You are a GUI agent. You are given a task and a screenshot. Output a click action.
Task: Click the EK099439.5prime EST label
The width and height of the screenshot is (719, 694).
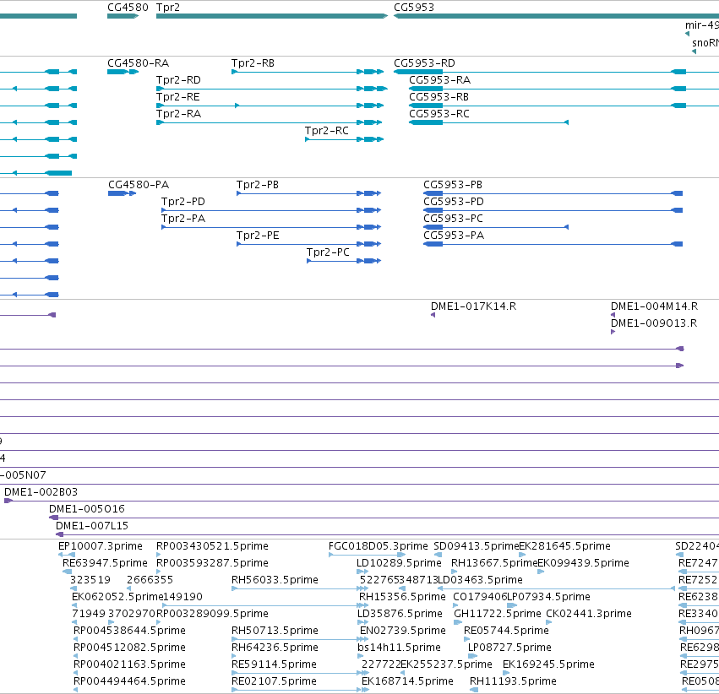click(x=583, y=563)
